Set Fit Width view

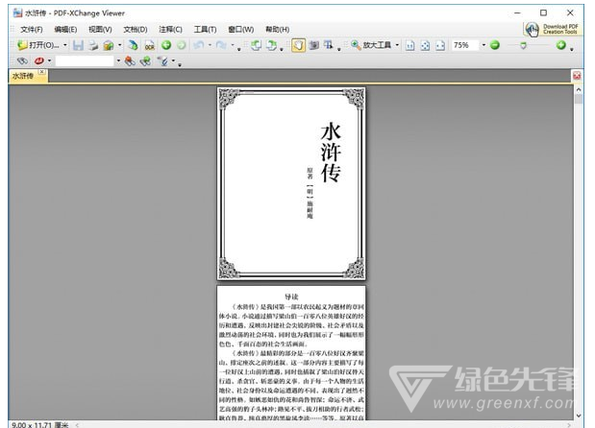coord(440,45)
